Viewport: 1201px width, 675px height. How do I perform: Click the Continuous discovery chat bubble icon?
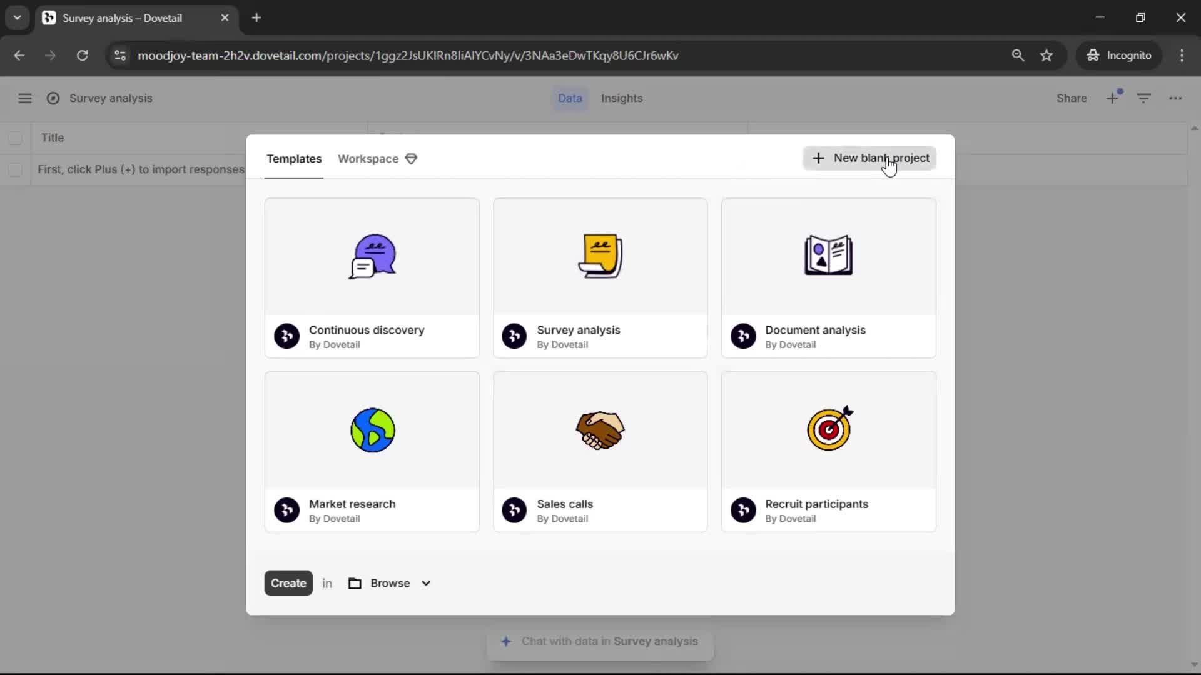click(x=372, y=256)
